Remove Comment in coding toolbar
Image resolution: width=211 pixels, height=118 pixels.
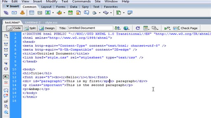click(6, 96)
